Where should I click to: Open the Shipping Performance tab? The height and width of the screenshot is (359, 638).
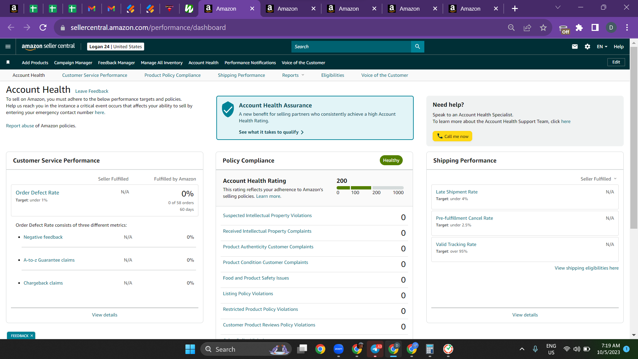pyautogui.click(x=241, y=75)
